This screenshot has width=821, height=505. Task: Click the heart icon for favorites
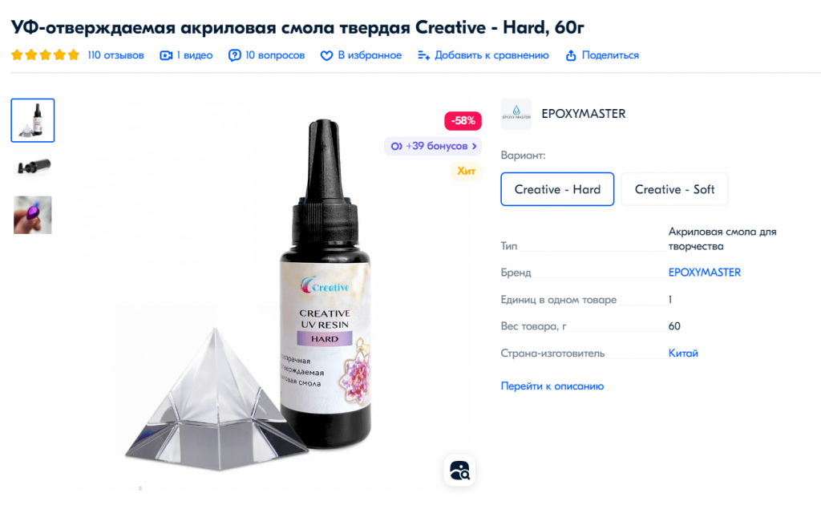coord(326,55)
